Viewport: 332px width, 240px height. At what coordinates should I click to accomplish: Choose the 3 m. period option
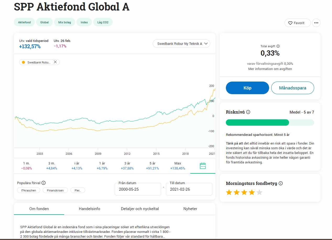(x=52, y=166)
